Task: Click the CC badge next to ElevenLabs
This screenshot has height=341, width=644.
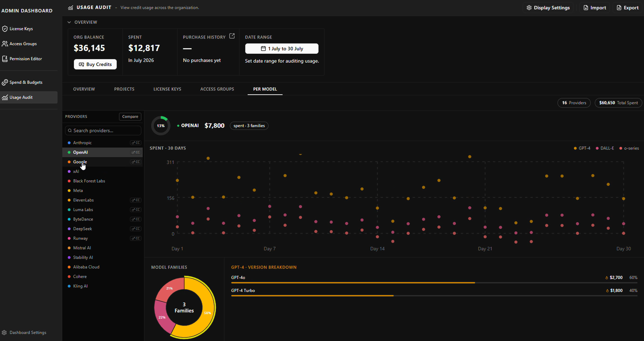Action: pyautogui.click(x=136, y=200)
